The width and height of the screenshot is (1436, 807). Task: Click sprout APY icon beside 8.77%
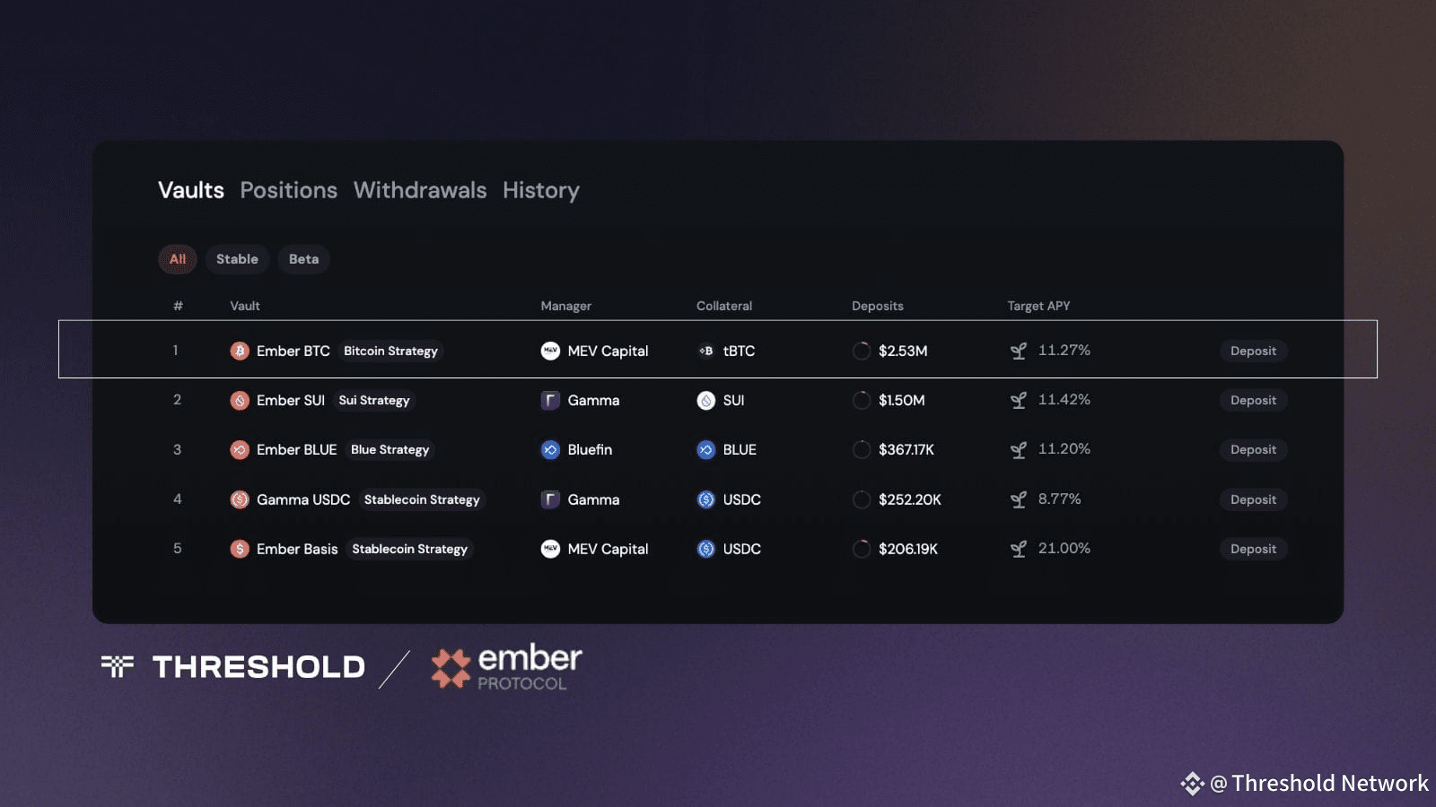coord(1019,499)
